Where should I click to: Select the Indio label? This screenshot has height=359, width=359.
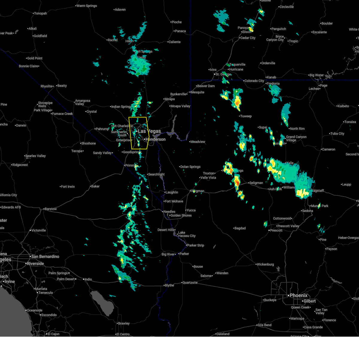(x=88, y=279)
